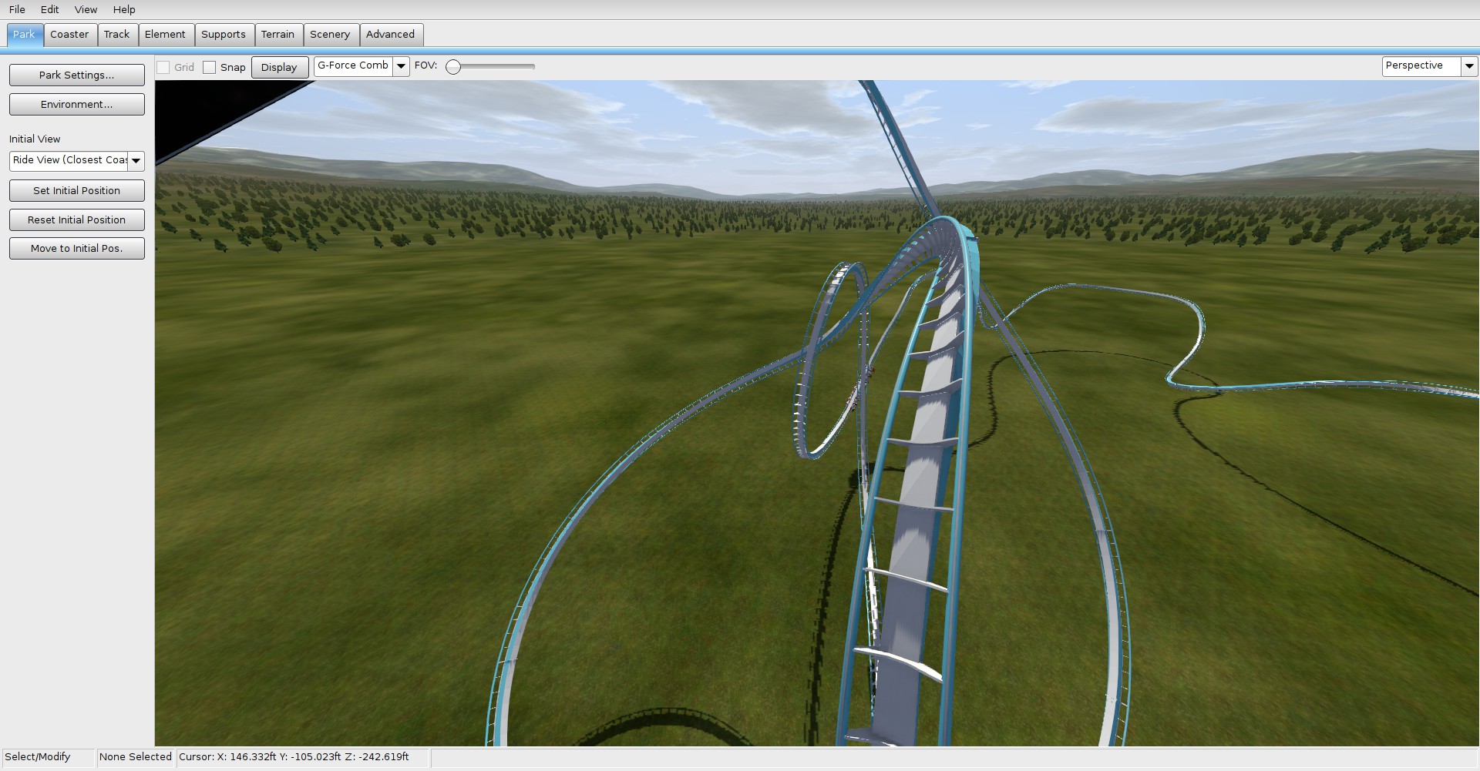This screenshot has width=1480, height=771.
Task: Select the Supports tab
Action: coord(224,35)
